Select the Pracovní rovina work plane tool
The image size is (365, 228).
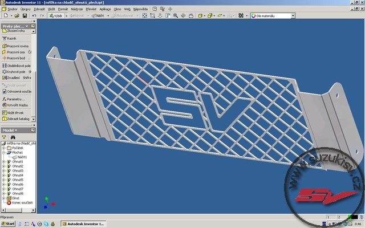click(15, 46)
